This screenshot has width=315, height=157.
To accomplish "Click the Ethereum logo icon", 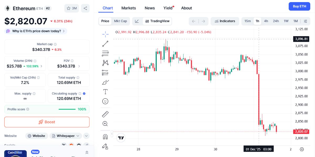I will click(7, 8).
